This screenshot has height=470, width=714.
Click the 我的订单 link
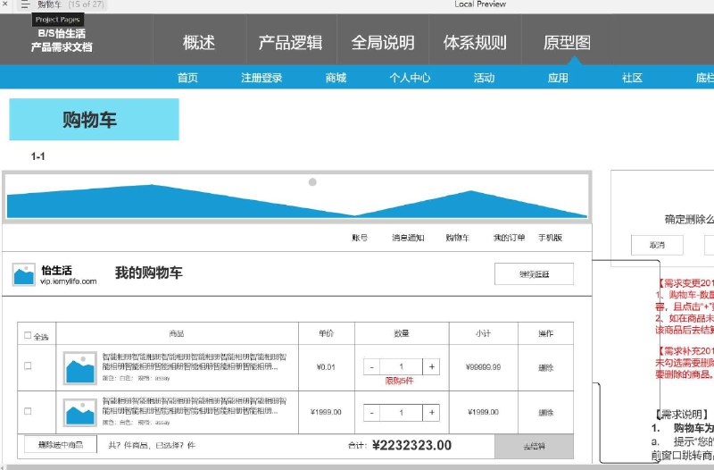[509, 238]
